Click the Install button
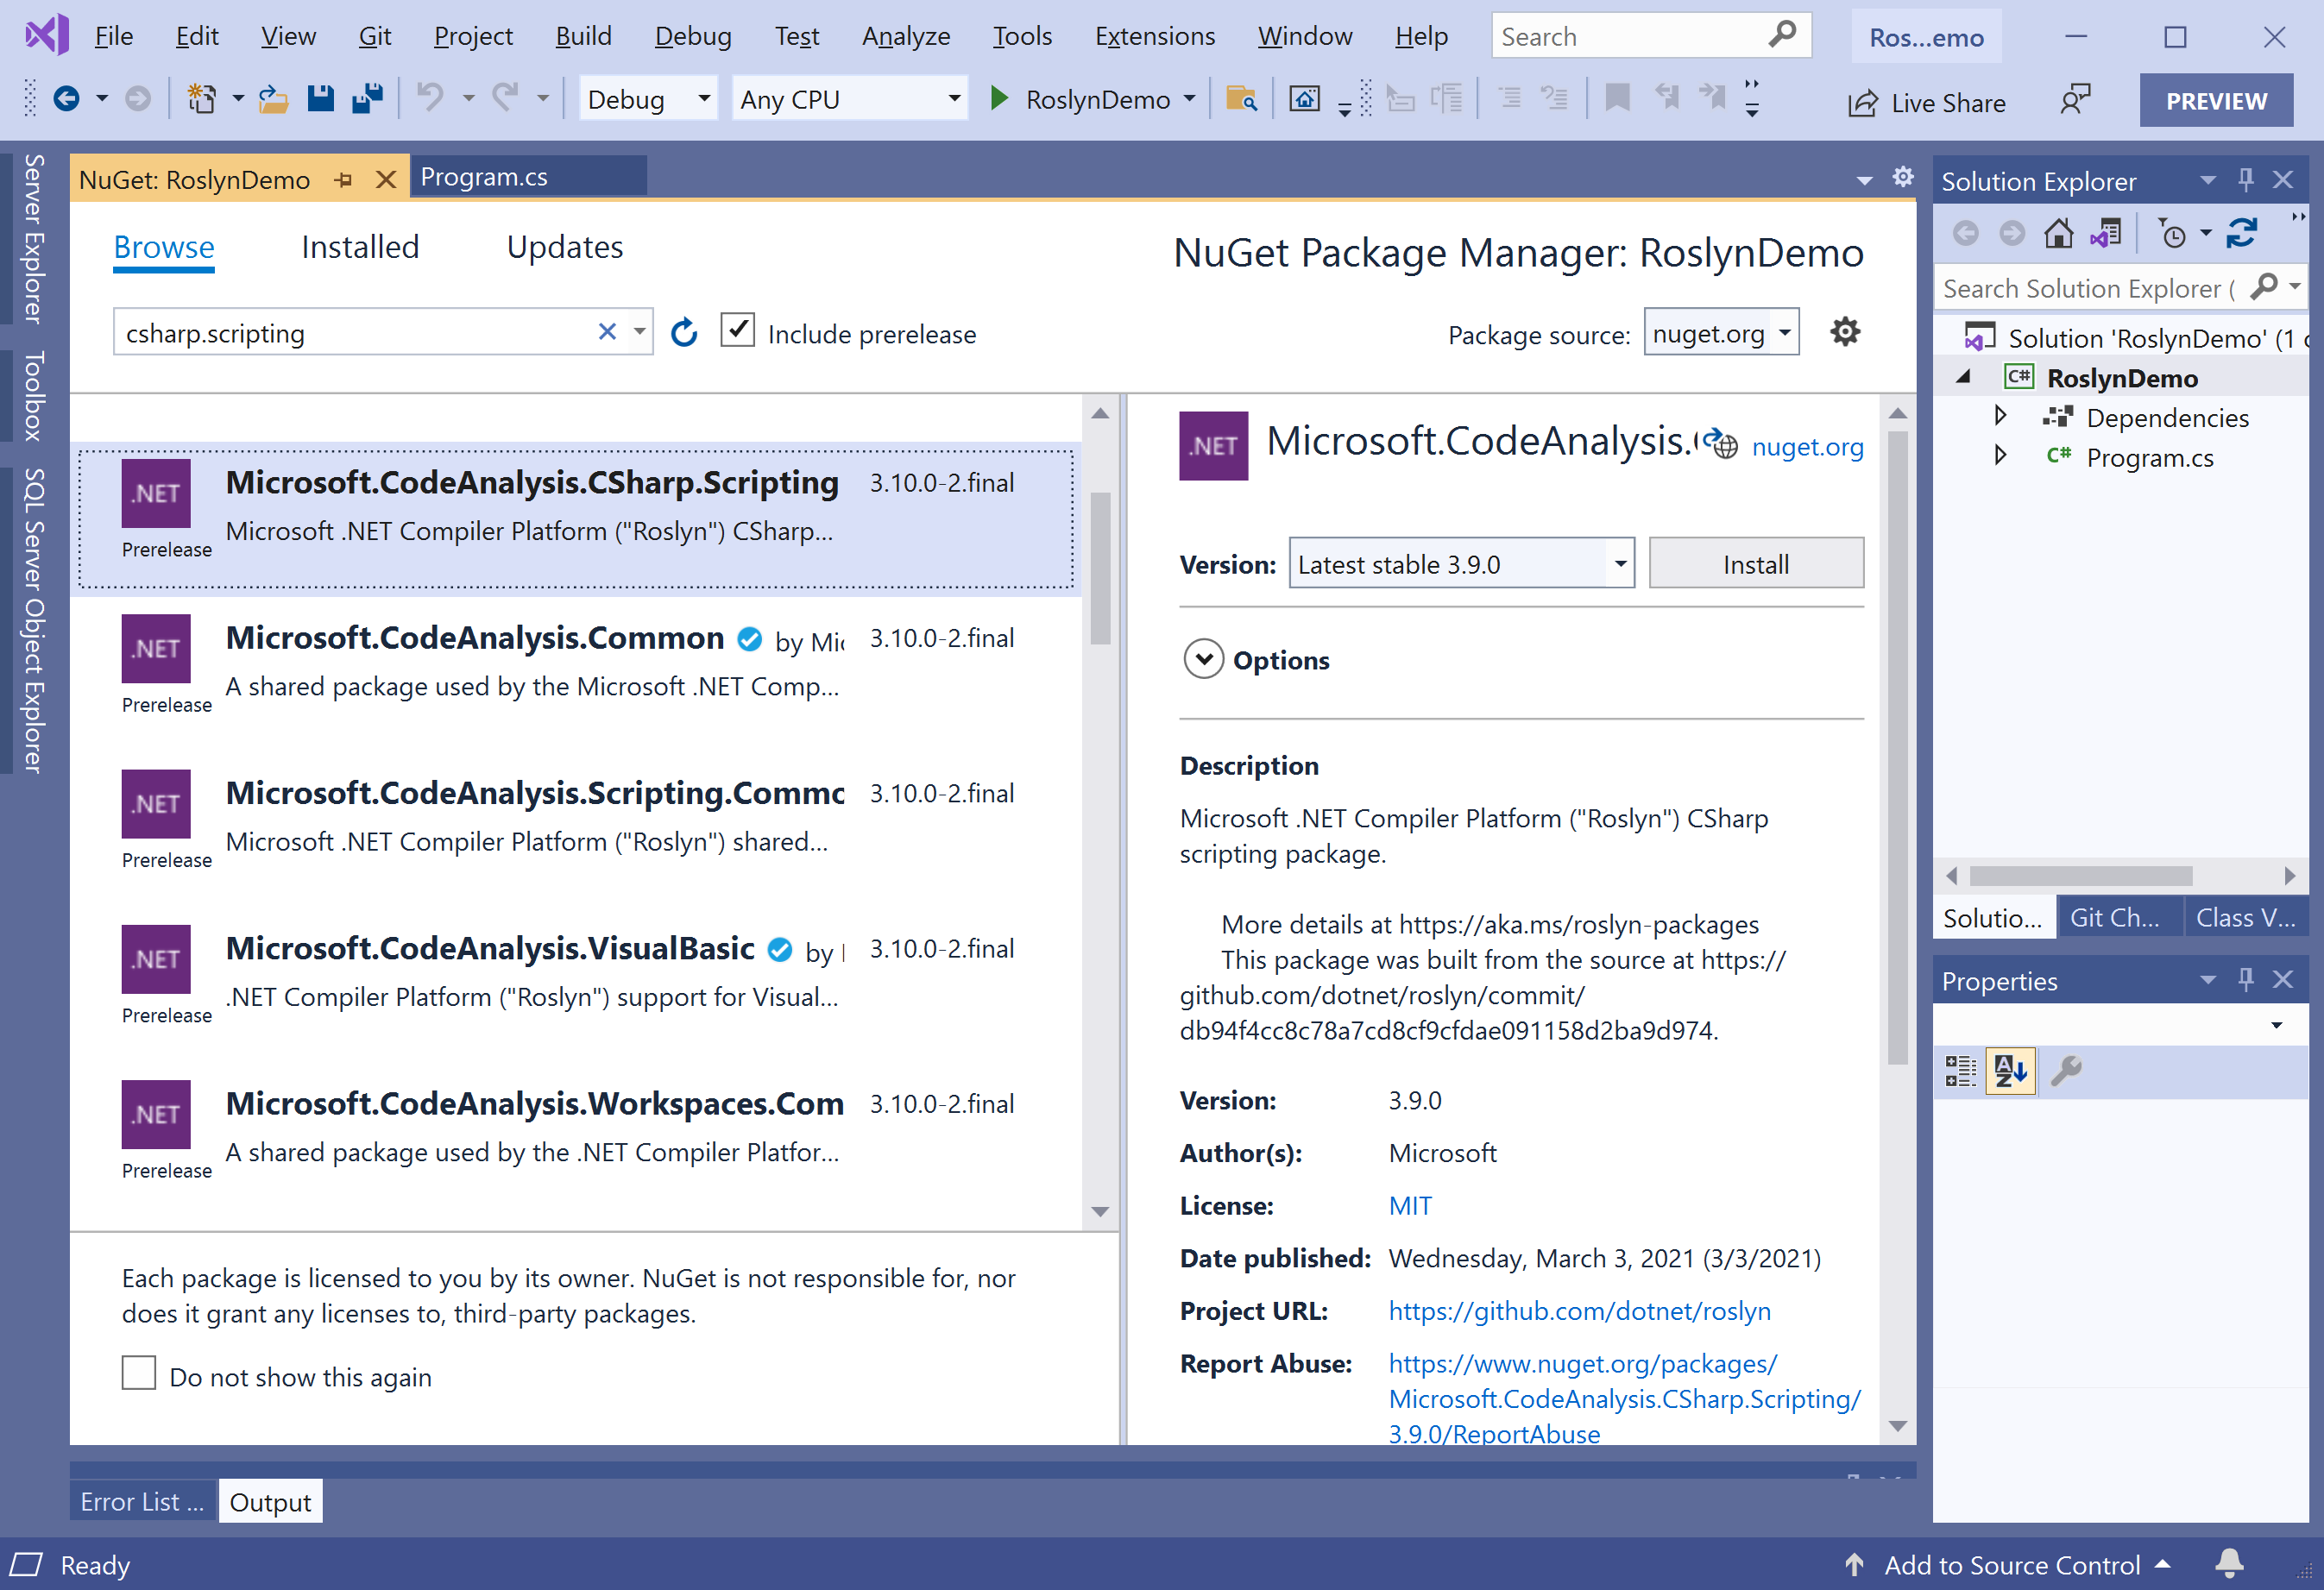The image size is (2324, 1590). tap(1755, 564)
